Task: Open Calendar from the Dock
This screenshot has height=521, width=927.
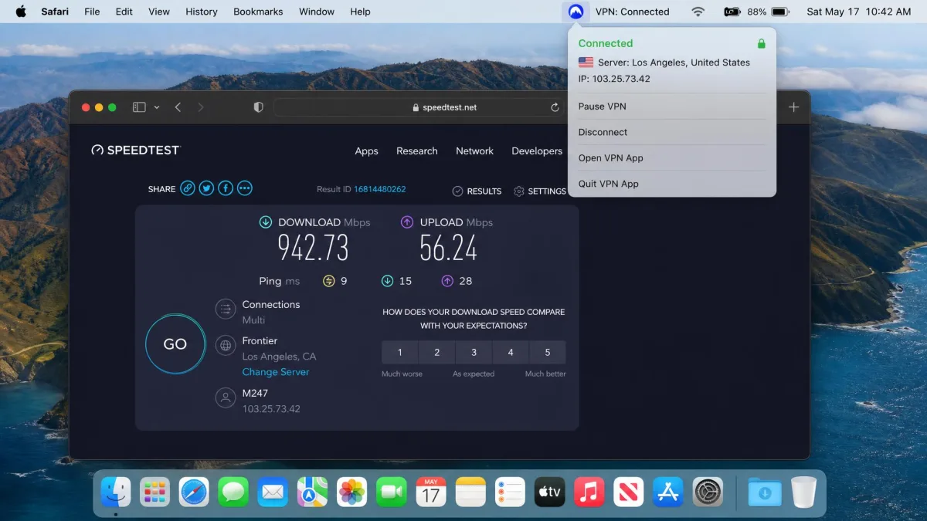Action: coord(431,492)
